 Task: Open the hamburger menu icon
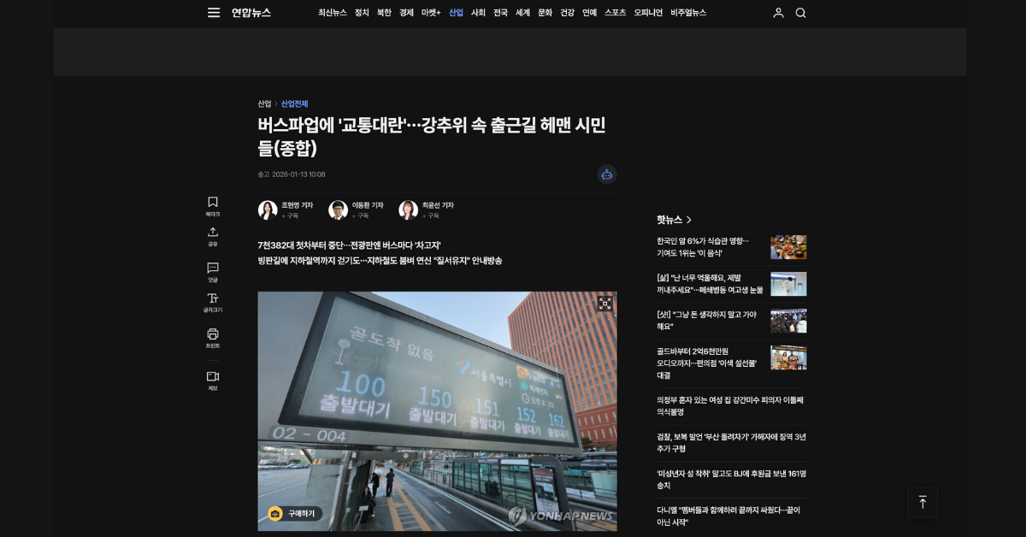pyautogui.click(x=214, y=13)
